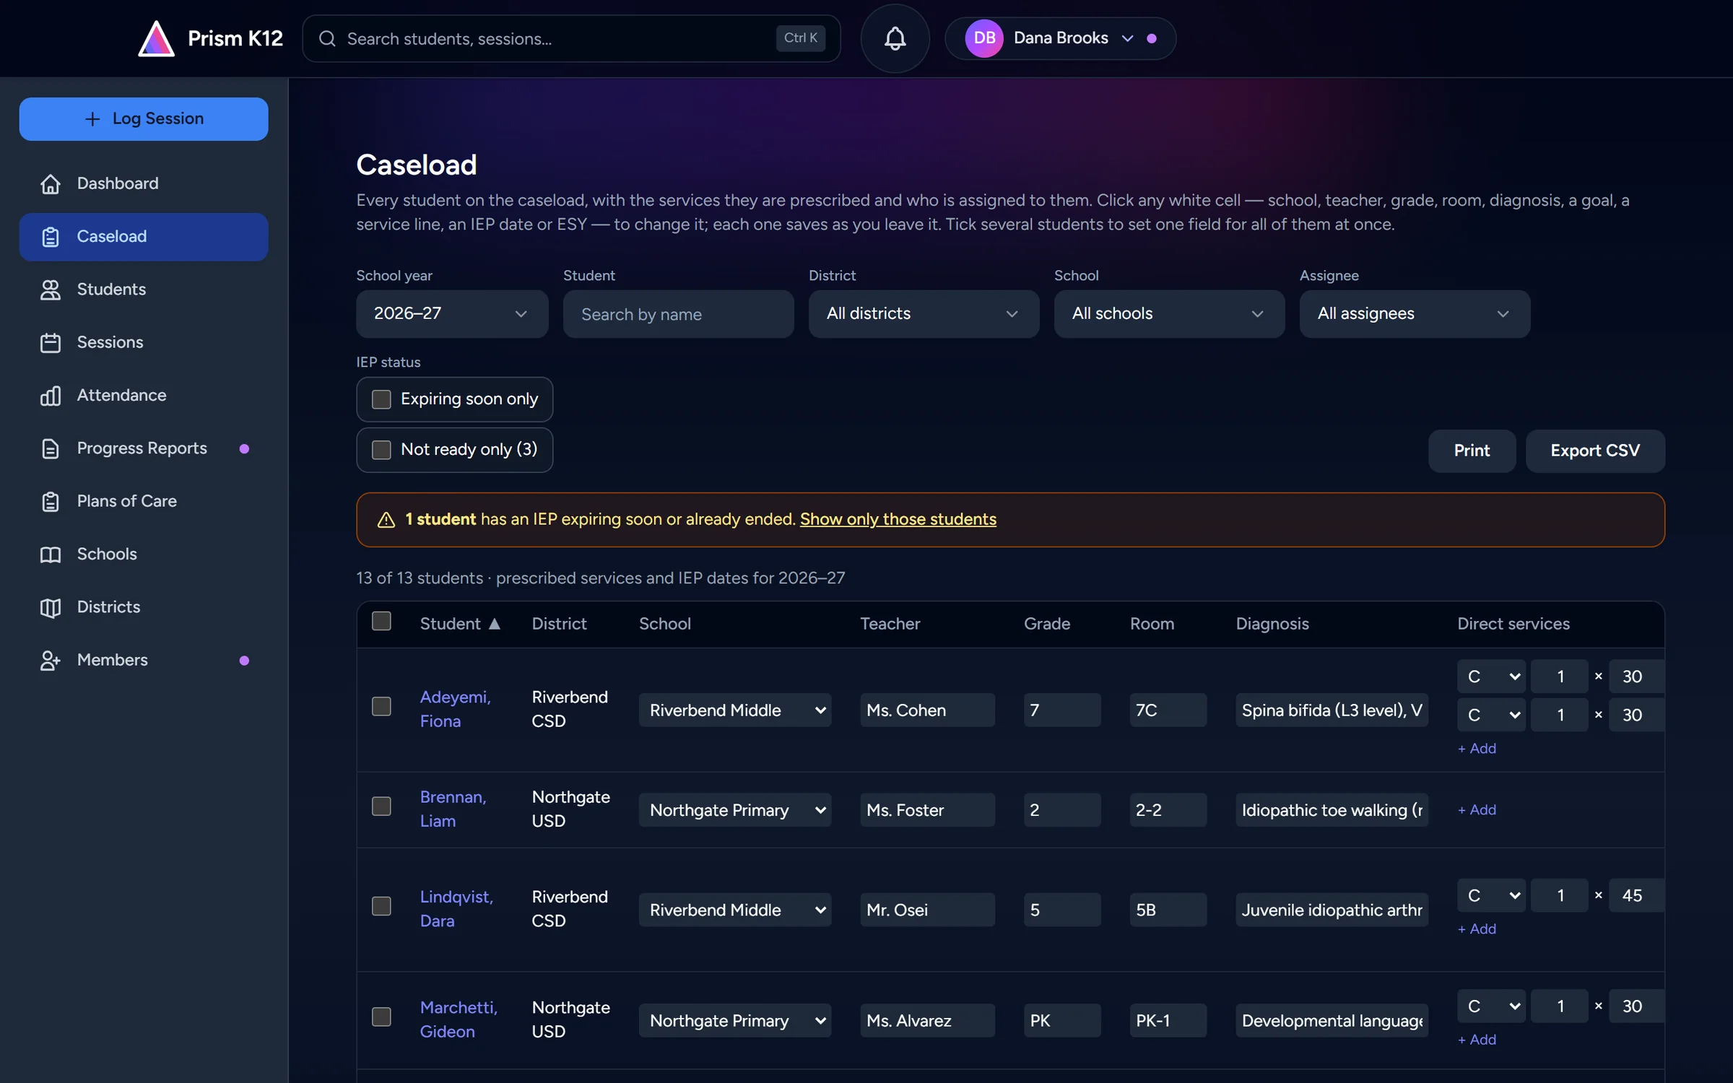Click the Schools book icon
This screenshot has height=1083, width=1733.
coord(51,554)
